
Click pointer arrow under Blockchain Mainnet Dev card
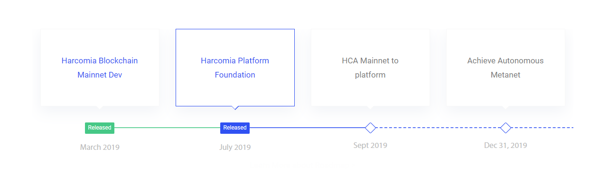tap(100, 108)
